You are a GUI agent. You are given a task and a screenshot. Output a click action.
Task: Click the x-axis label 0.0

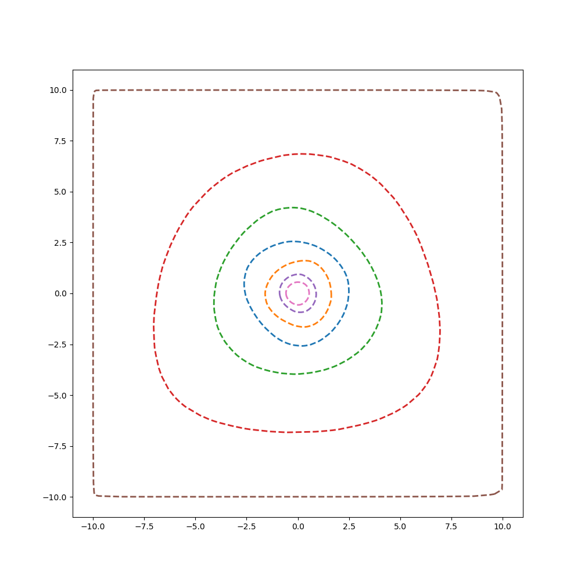(298, 526)
